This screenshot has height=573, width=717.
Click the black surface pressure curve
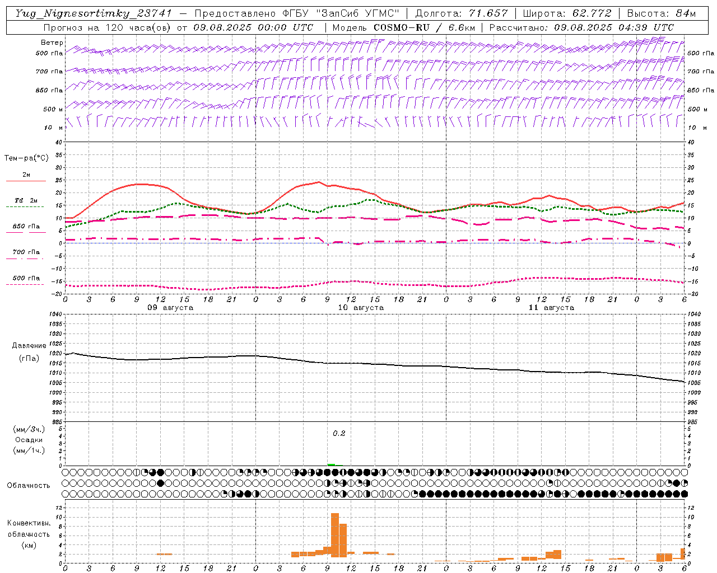click(375, 364)
